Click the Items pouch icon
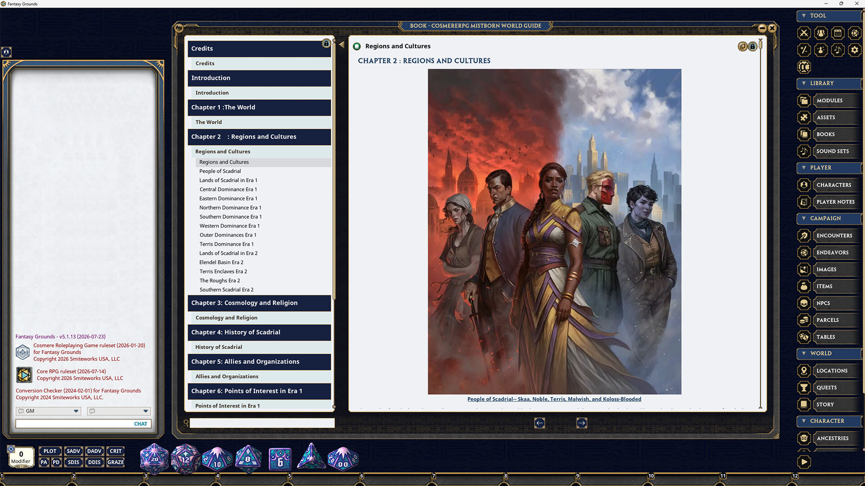Viewport: 865px width, 486px height. [804, 286]
